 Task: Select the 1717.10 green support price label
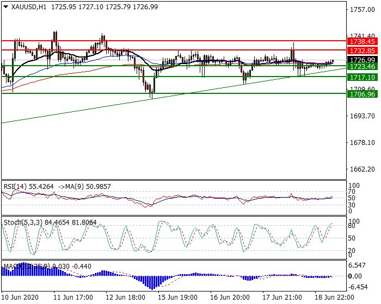pos(362,77)
